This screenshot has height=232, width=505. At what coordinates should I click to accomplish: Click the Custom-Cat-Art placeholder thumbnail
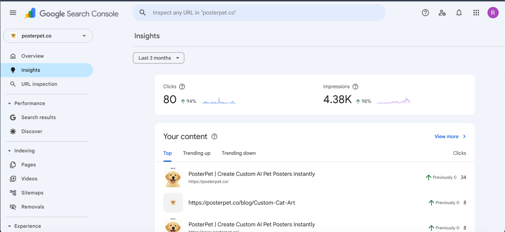pos(173,203)
